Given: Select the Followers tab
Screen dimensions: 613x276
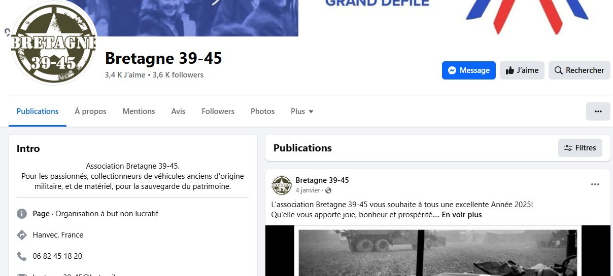Looking at the screenshot, I should pos(218,111).
